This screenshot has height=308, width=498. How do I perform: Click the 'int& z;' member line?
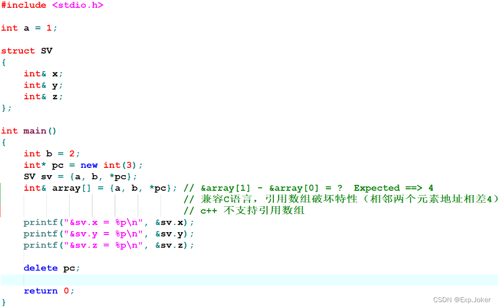(x=43, y=96)
